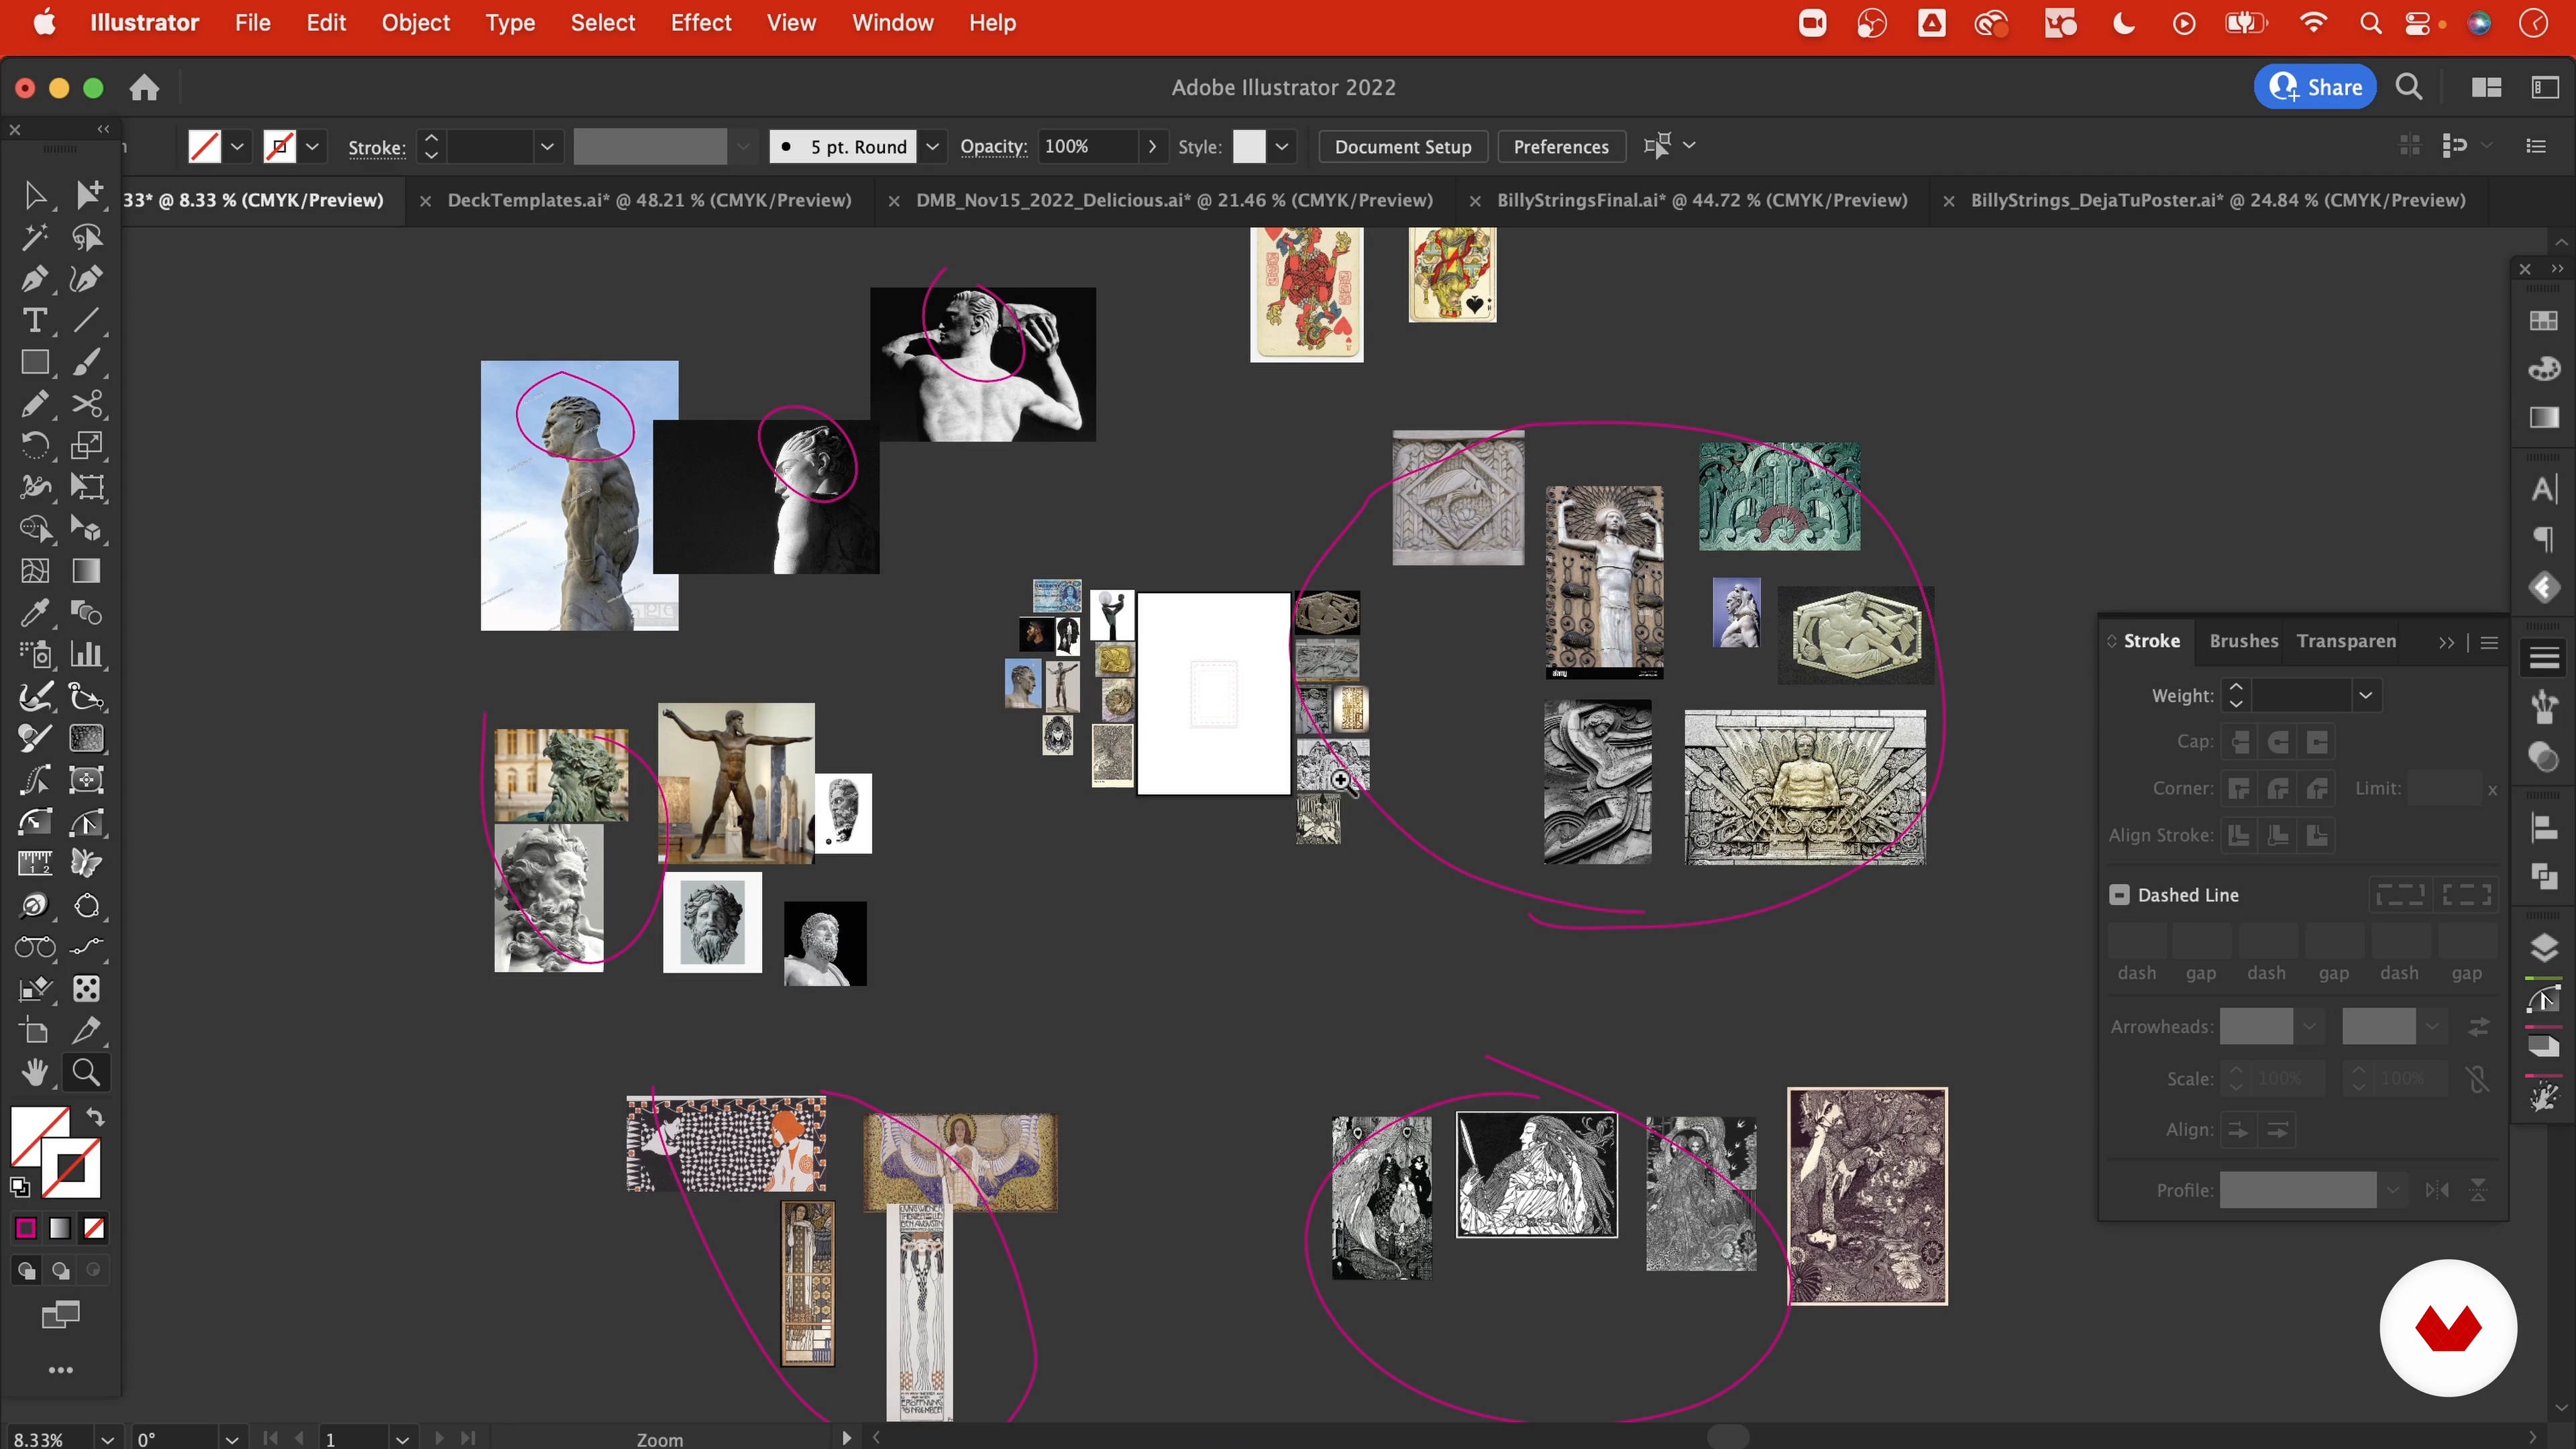Select the Paintbrush tool
The height and width of the screenshot is (1449, 2576).
pos(87,362)
